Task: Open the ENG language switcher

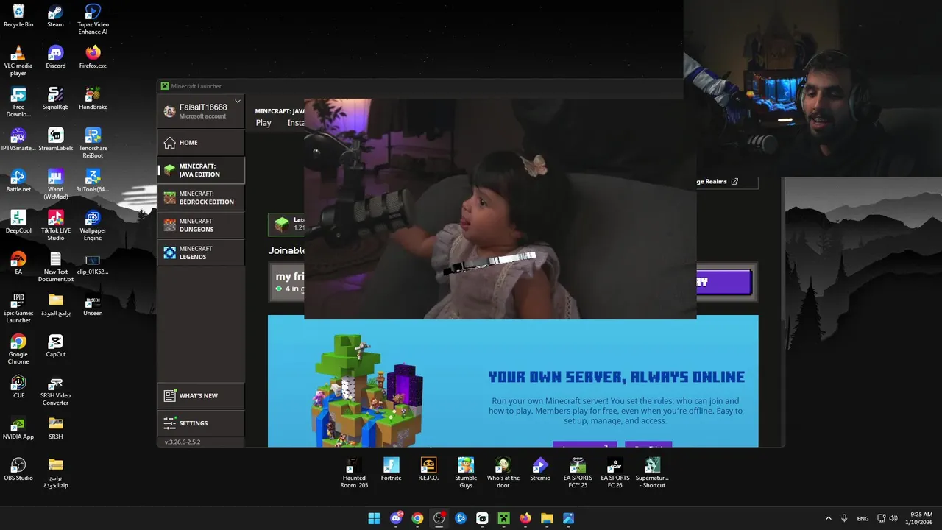Action: point(863,518)
